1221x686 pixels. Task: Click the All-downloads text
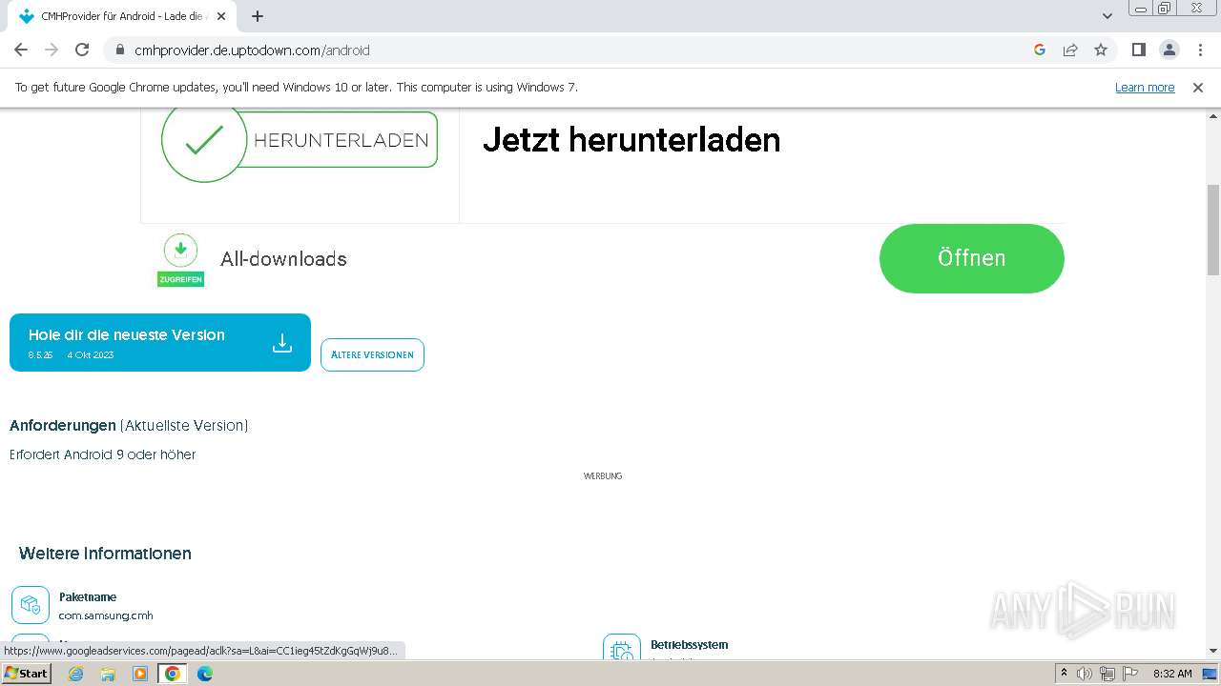coord(283,259)
